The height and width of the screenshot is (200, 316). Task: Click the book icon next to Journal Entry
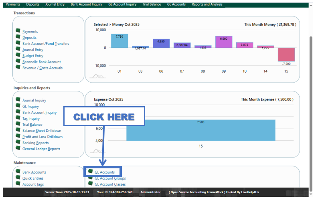tap(18, 49)
